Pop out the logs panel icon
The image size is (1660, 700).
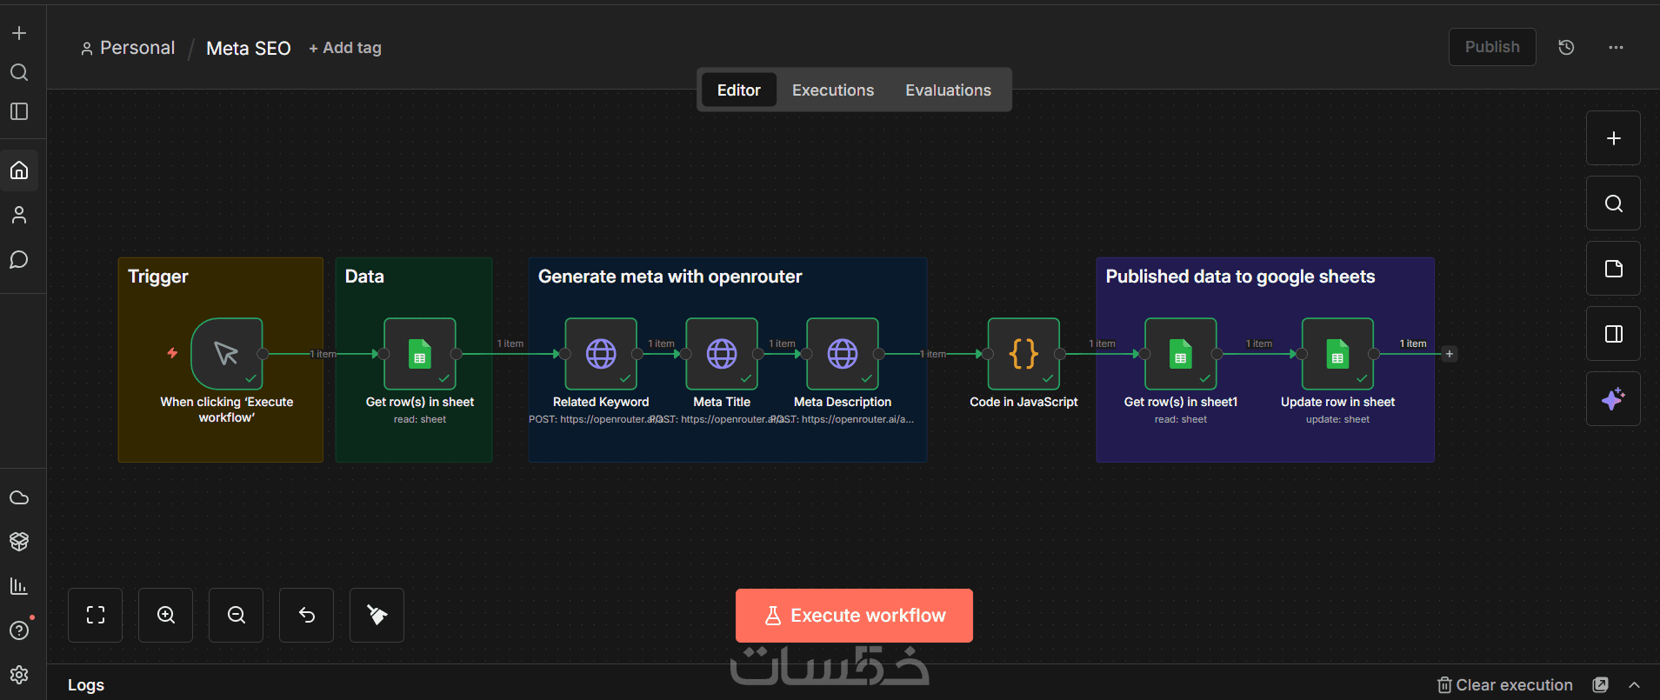[x=1600, y=685]
